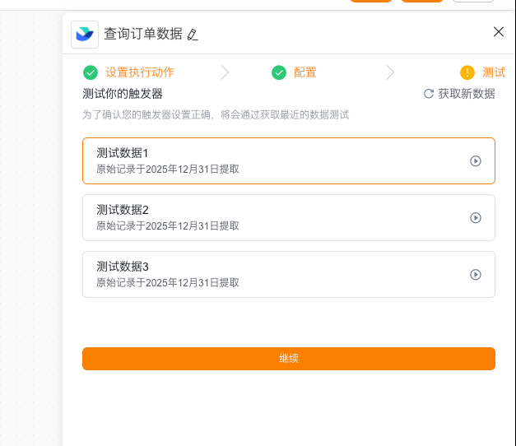Click the chevron between 设置执行动作 and 配置
Viewport: 516px width, 446px height.
point(225,72)
